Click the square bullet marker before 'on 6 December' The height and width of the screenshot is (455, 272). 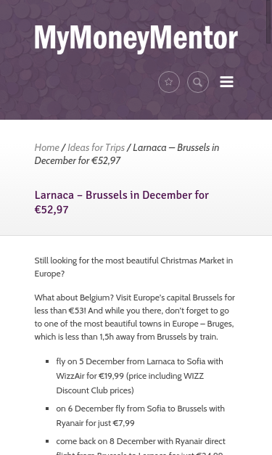47,409
